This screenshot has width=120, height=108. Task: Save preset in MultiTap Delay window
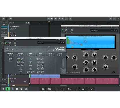click(x=114, y=30)
